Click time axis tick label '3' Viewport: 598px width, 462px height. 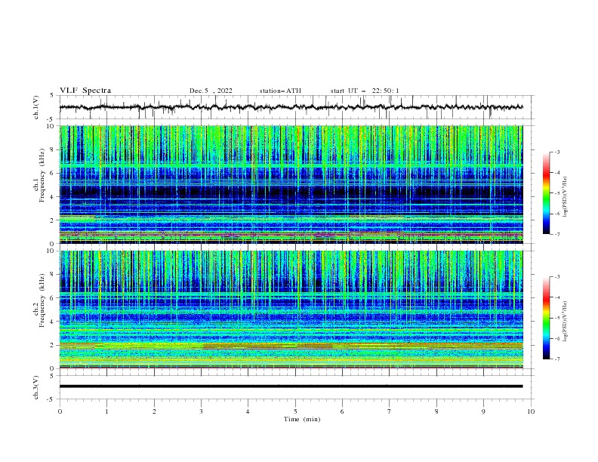tap(201, 411)
